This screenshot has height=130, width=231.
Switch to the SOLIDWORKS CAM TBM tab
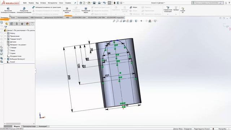pos(96,18)
